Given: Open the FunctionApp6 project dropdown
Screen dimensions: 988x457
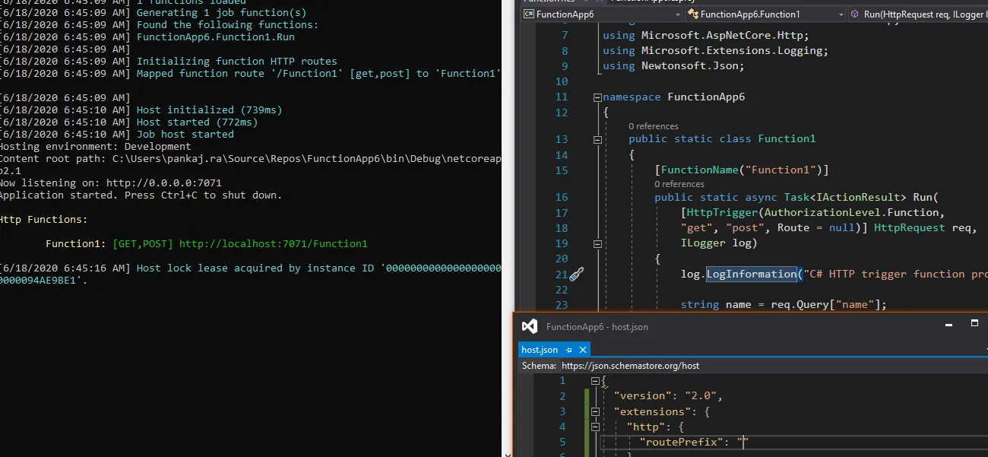Looking at the screenshot, I should (677, 14).
